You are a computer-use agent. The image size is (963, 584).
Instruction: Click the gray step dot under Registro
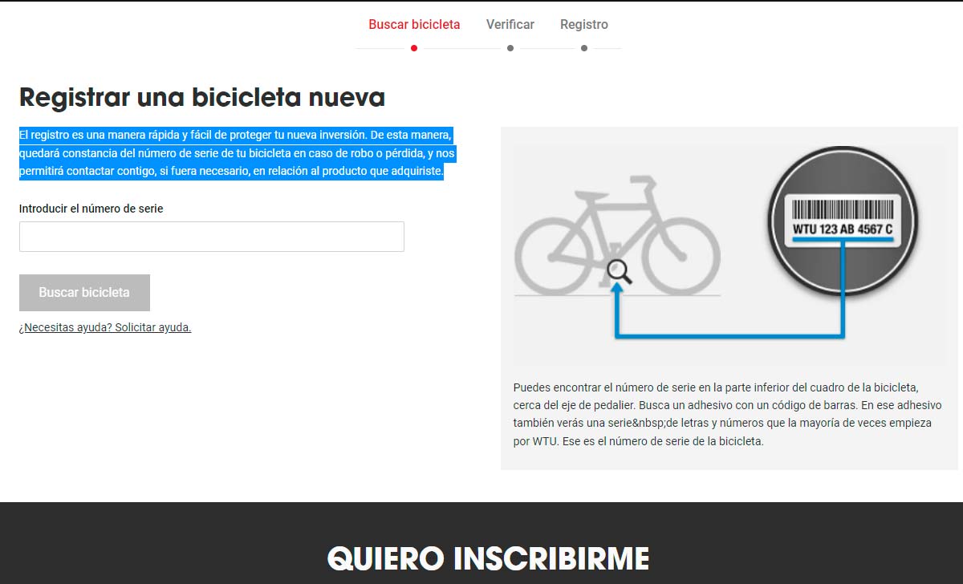pos(584,48)
